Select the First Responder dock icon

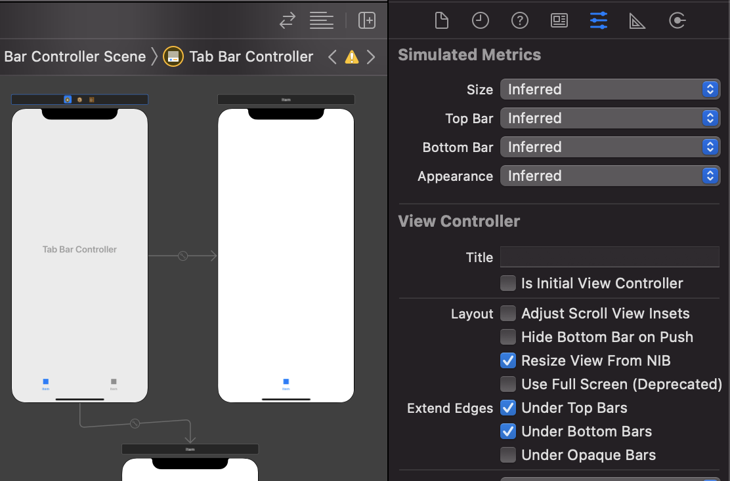[79, 100]
